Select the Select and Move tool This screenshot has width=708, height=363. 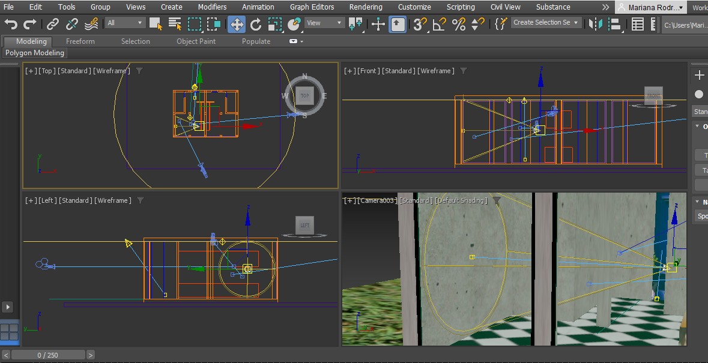point(236,24)
